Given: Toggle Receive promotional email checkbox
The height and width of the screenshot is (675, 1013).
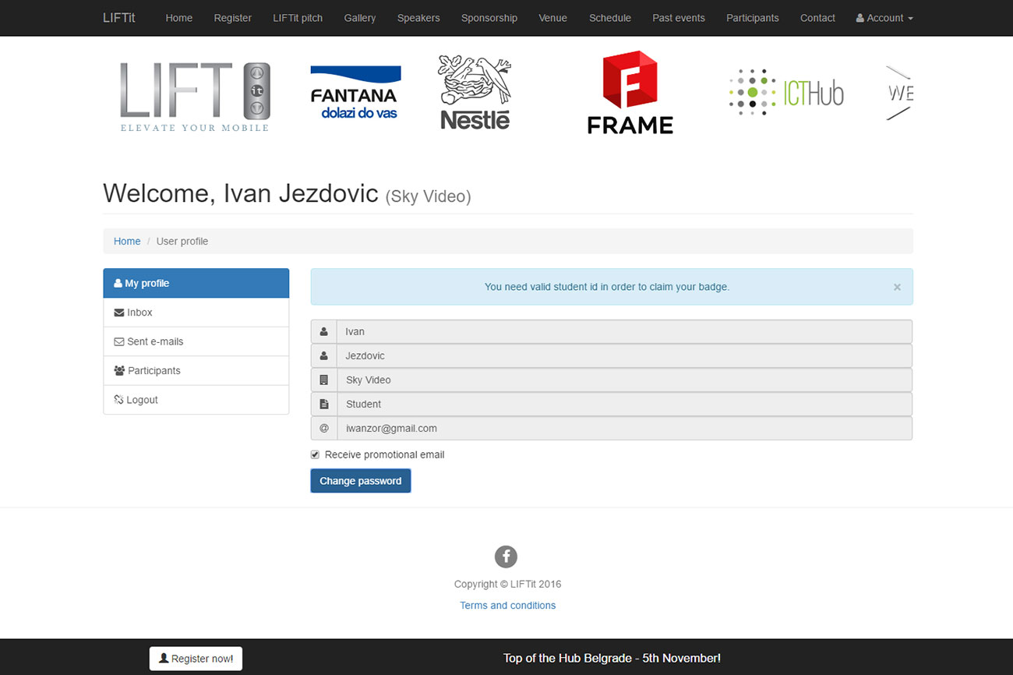Looking at the screenshot, I should tap(315, 454).
